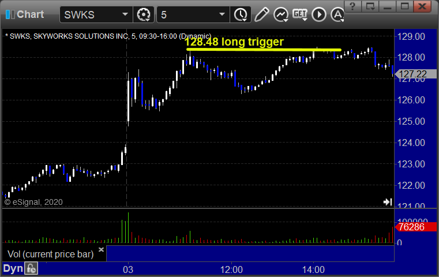Click the Vol (current price bar) label

(50, 254)
